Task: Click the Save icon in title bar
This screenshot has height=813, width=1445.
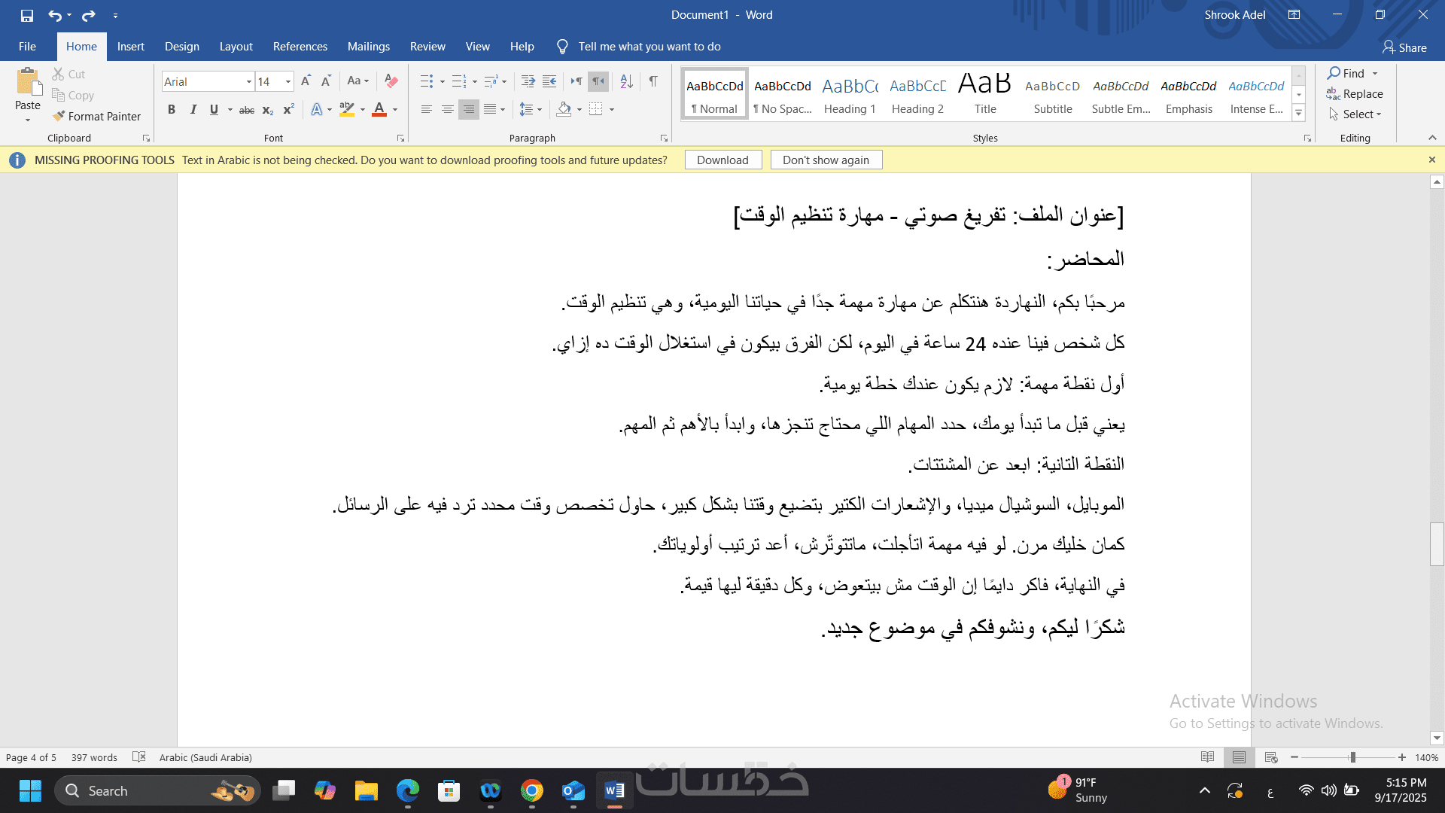Action: pyautogui.click(x=27, y=15)
